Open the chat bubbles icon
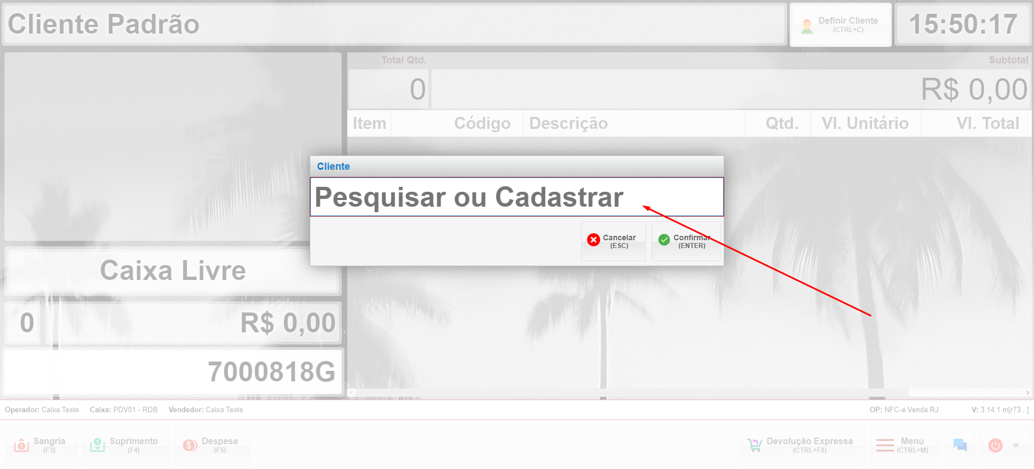The width and height of the screenshot is (1034, 469). click(x=960, y=445)
